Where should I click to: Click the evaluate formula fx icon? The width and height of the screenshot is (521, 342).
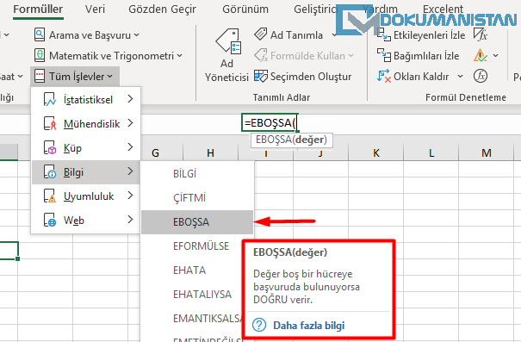point(481,76)
